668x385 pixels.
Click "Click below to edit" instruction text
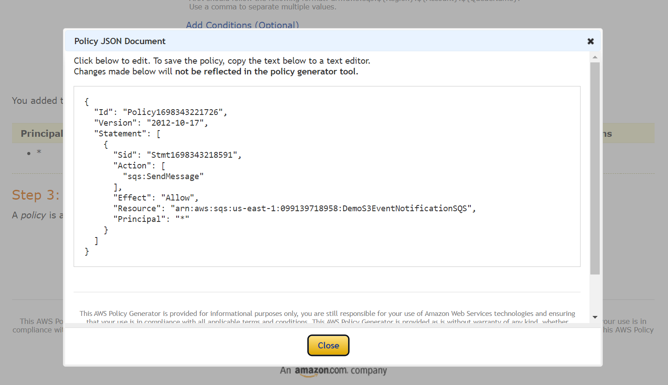tap(222, 61)
